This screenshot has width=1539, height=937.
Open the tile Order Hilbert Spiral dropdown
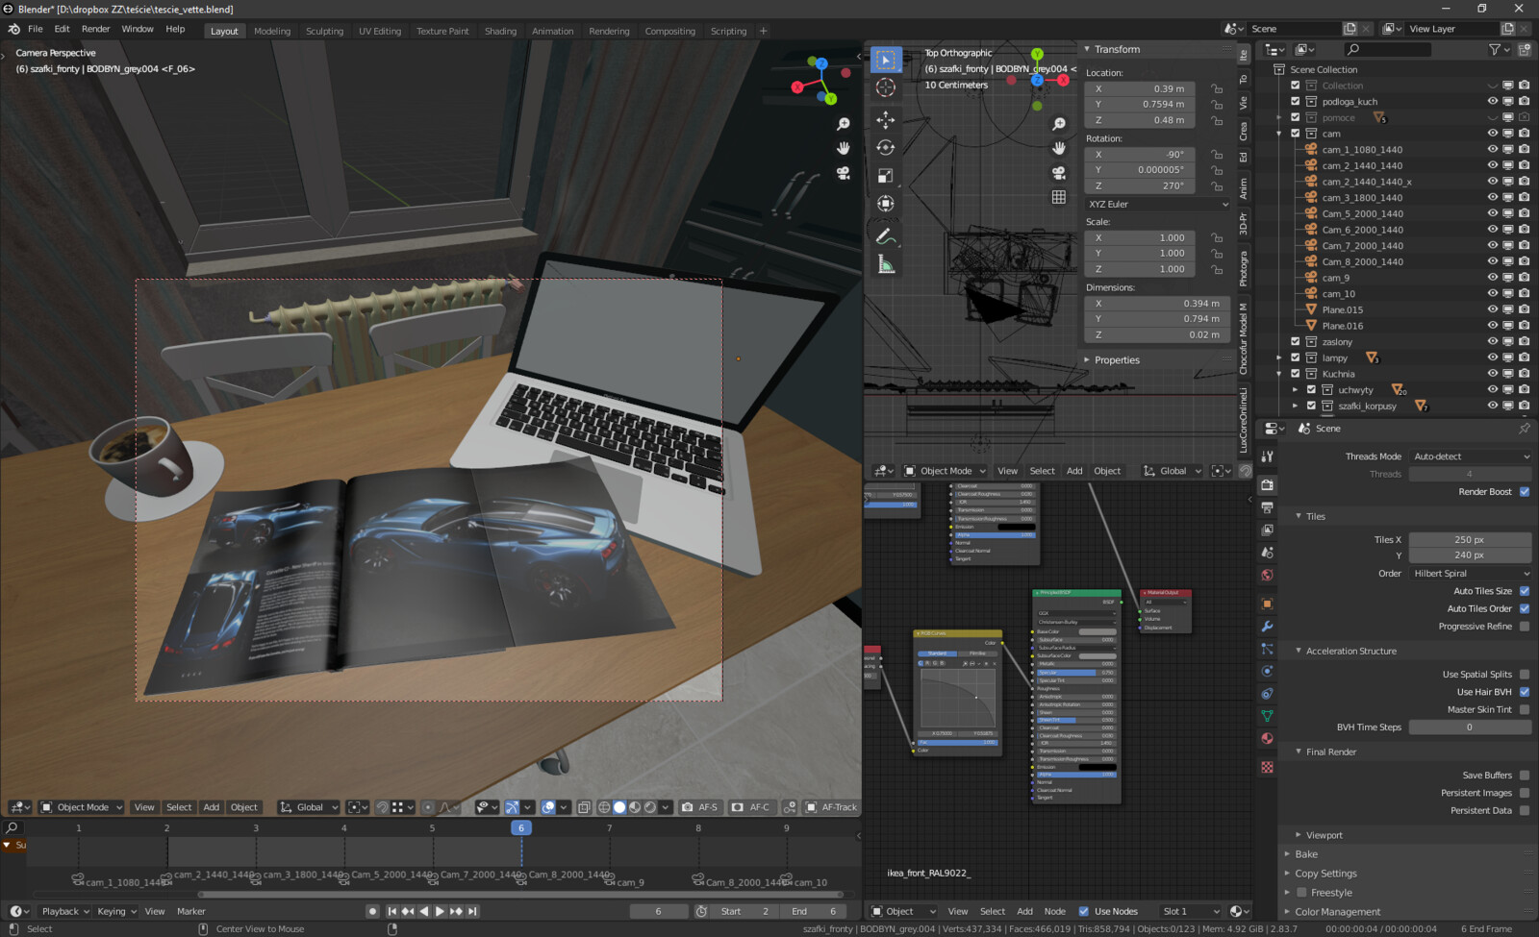(1471, 574)
